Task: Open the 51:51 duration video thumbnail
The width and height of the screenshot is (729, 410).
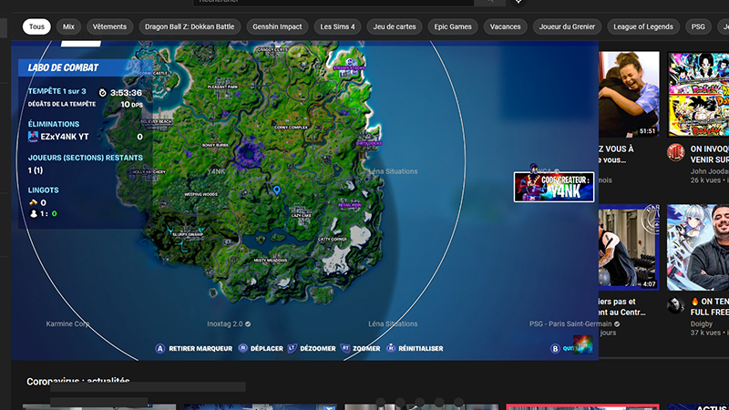Action: click(x=629, y=94)
